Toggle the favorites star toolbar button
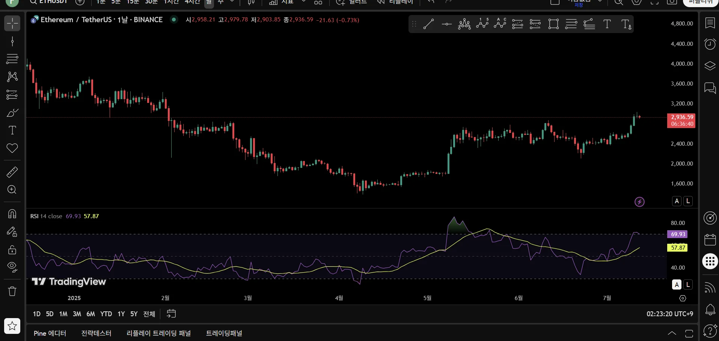This screenshot has height=341, width=719. coord(12,326)
